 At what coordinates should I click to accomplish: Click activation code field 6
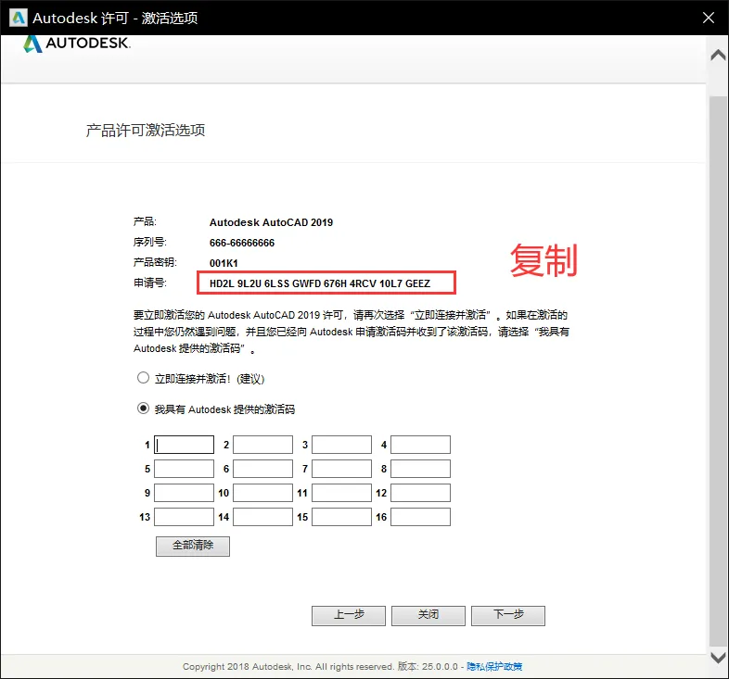(262, 469)
